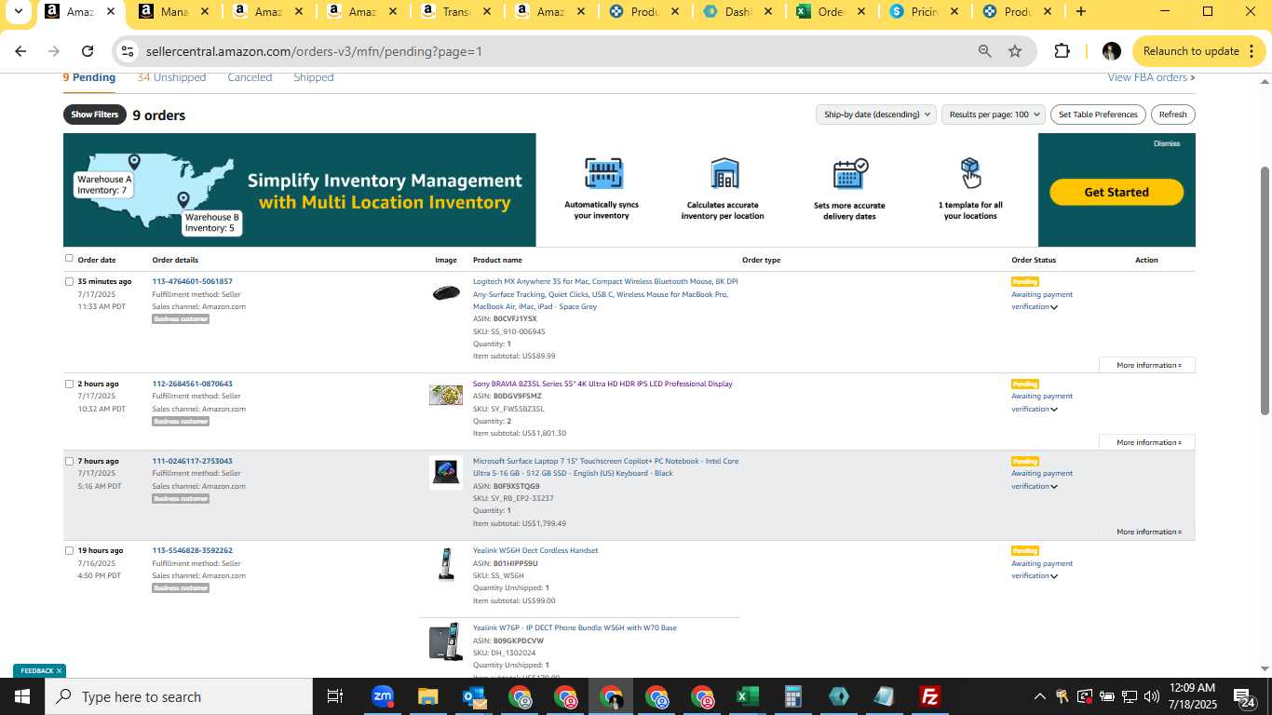Switch to the Canceled orders tab
Viewport: 1272px width, 715px height.
pos(250,77)
